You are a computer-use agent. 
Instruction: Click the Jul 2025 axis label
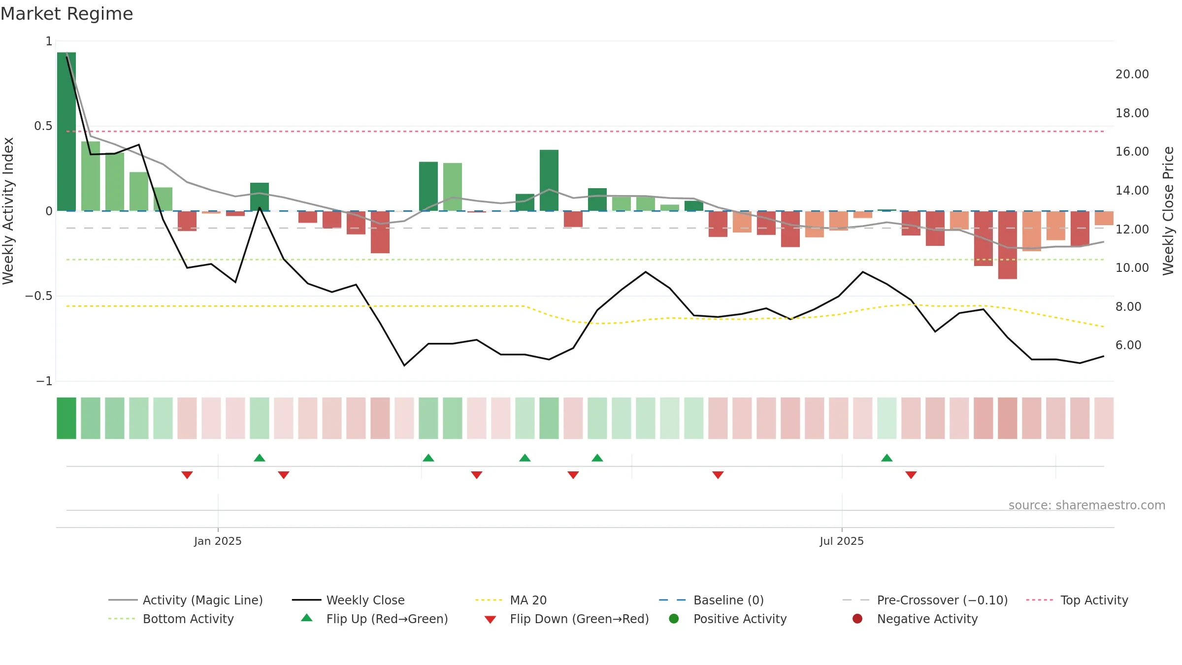(x=842, y=541)
